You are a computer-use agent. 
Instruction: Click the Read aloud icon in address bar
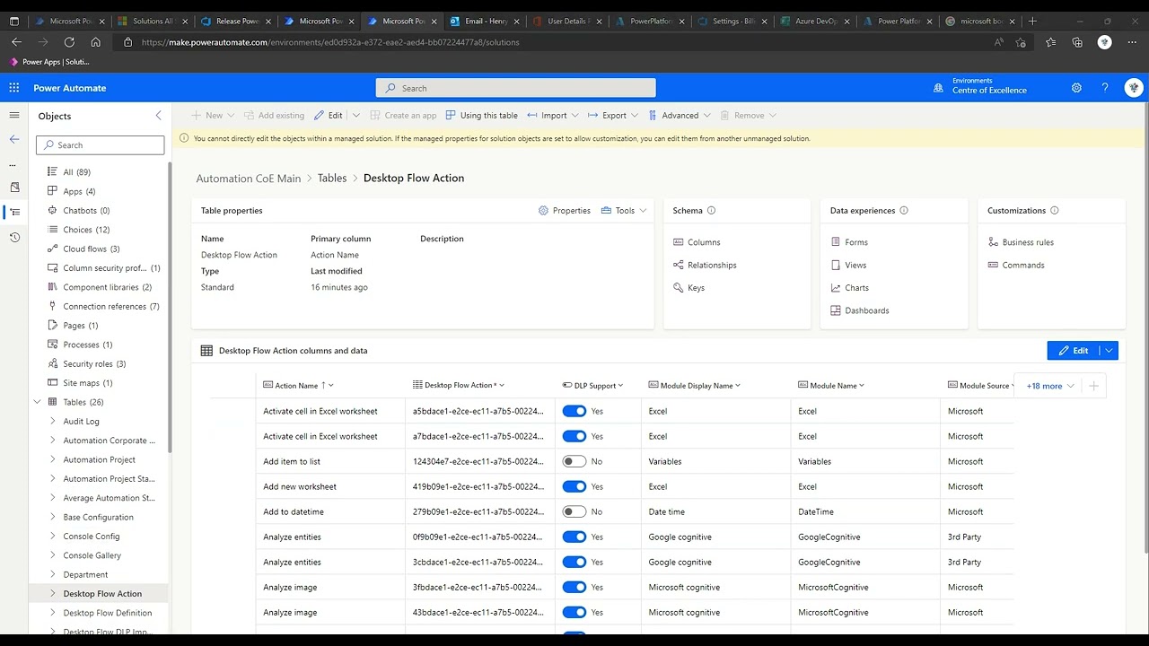(999, 42)
